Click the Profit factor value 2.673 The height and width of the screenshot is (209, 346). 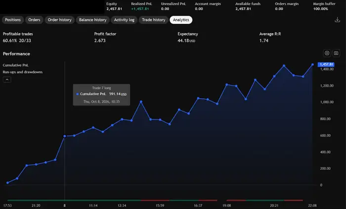pyautogui.click(x=100, y=41)
